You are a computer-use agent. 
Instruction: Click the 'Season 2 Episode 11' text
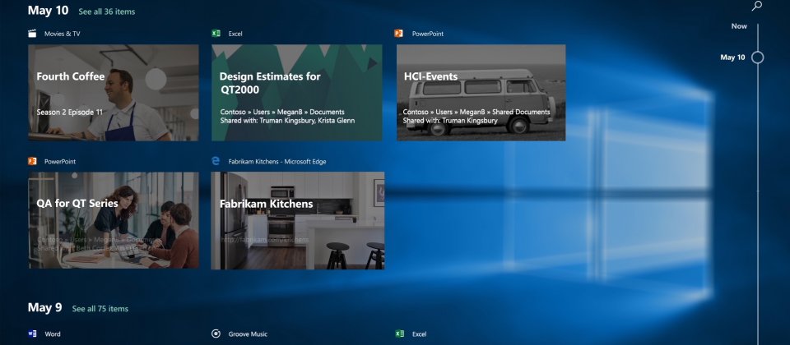pyautogui.click(x=69, y=113)
